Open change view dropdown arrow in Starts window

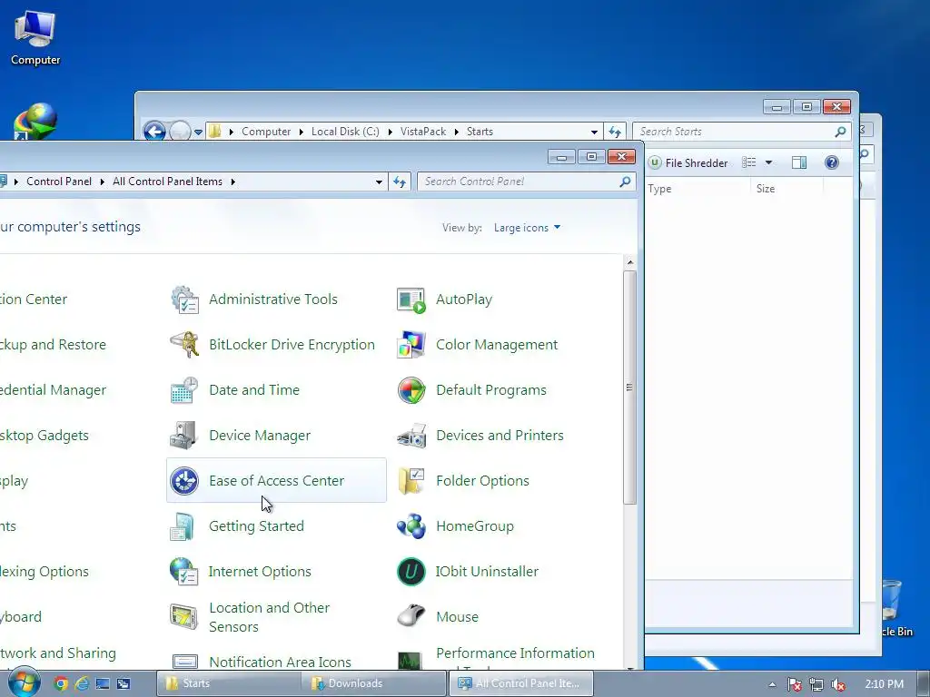[768, 162]
